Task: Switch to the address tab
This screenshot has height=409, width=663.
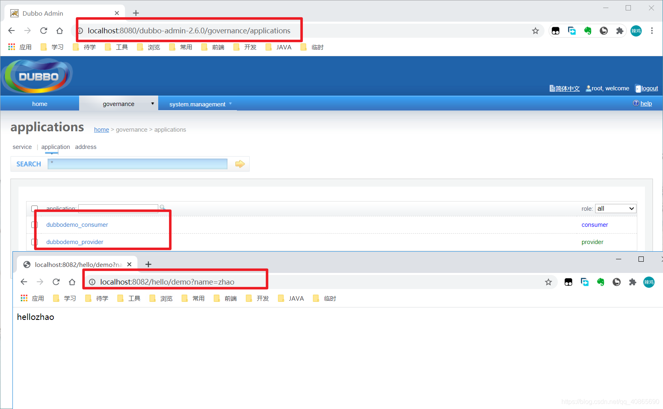Action: tap(86, 147)
